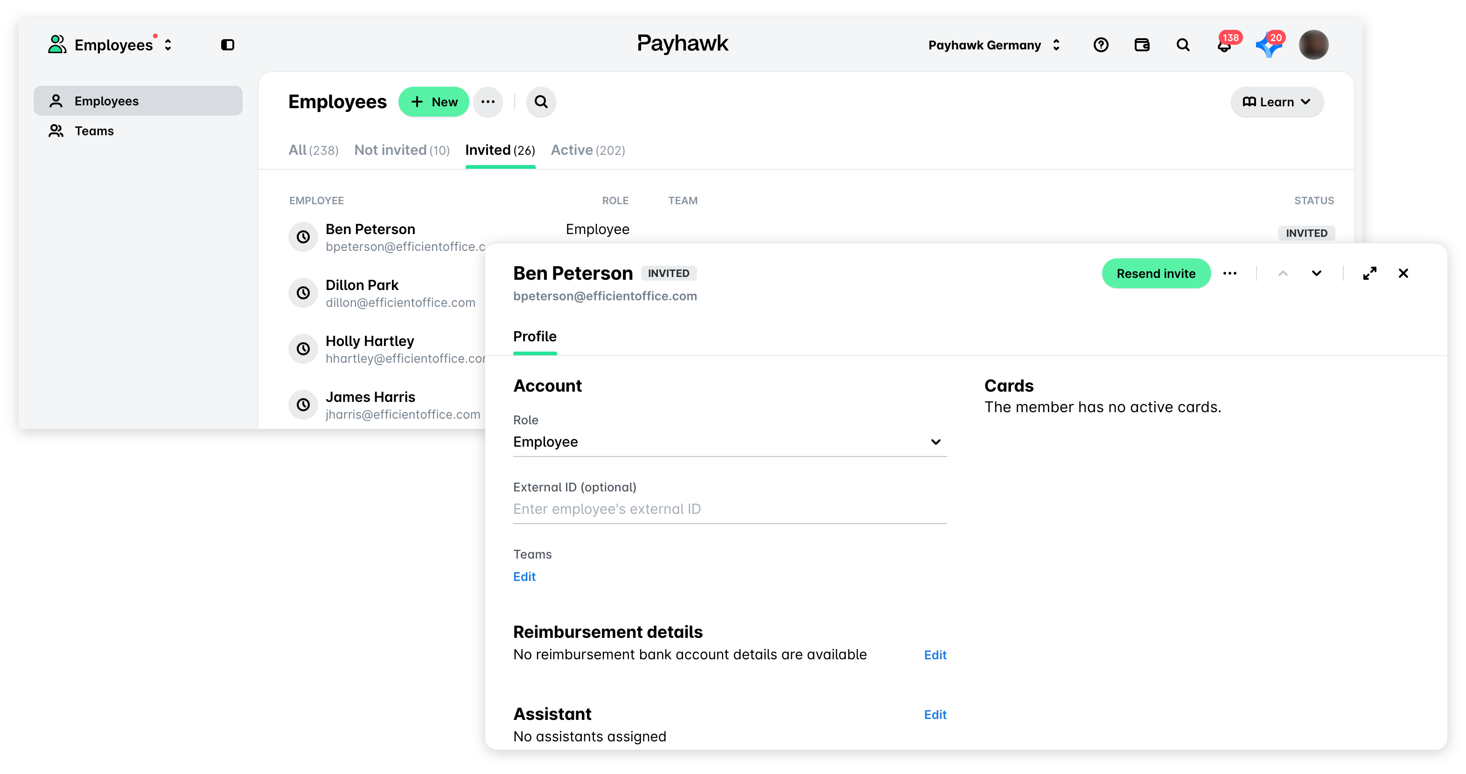Open the wallet icon in header

click(x=1142, y=45)
